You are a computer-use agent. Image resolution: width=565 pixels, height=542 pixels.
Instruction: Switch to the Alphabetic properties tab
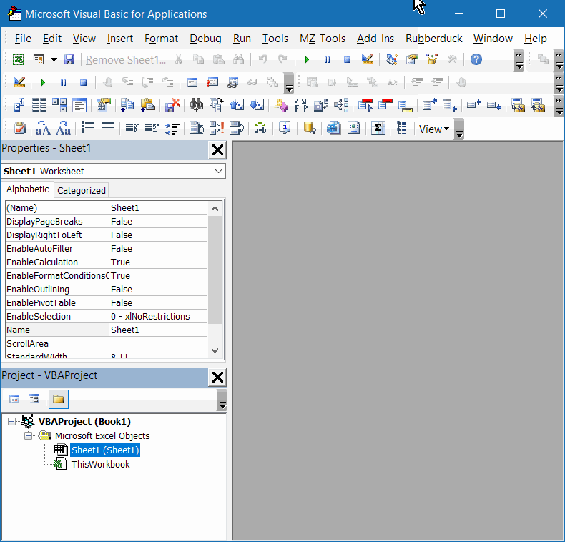click(28, 189)
